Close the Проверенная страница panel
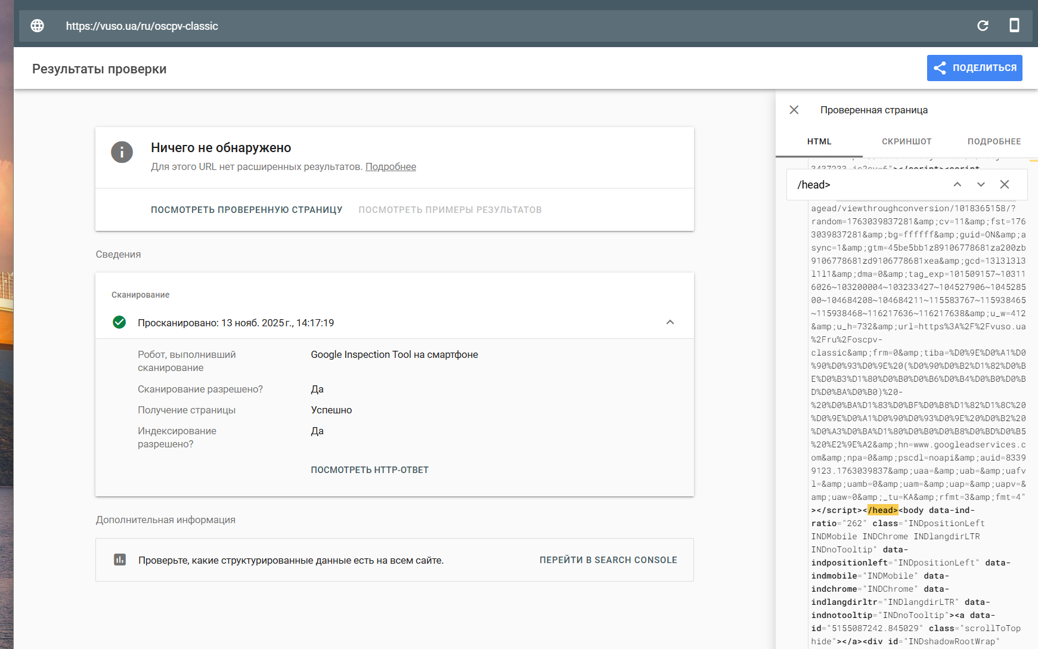This screenshot has height=649, width=1038. pyautogui.click(x=794, y=110)
